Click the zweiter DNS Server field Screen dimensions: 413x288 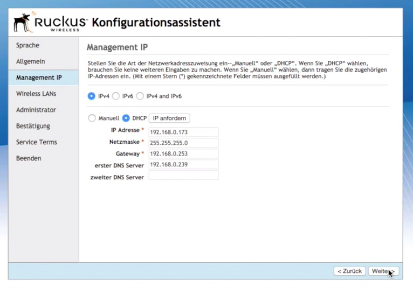(x=183, y=176)
